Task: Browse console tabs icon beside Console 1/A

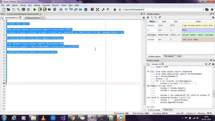Action: tap(148, 64)
